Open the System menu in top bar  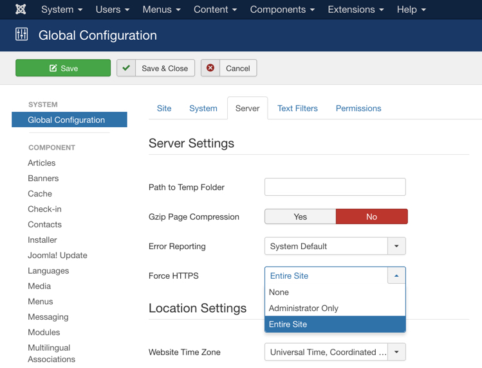[x=62, y=10]
